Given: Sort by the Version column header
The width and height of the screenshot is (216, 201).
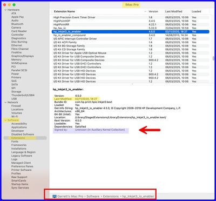Looking at the screenshot, I should click(x=153, y=11).
